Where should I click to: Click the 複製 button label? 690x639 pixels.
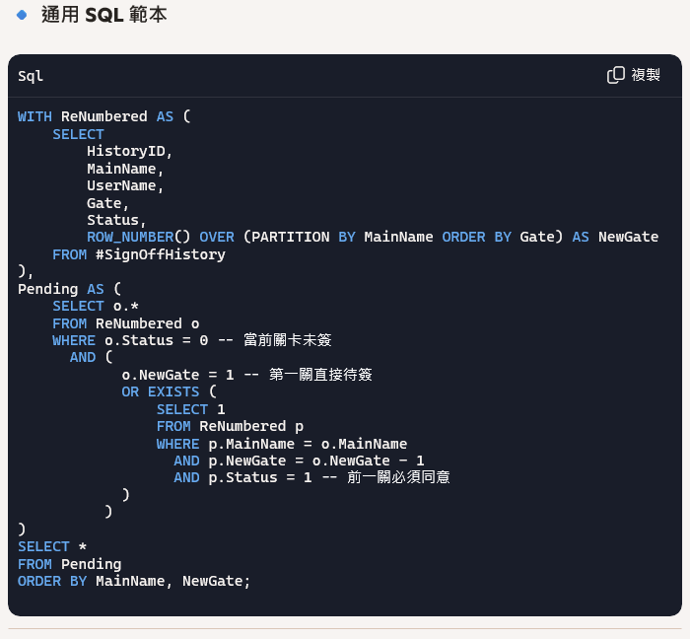tap(646, 75)
